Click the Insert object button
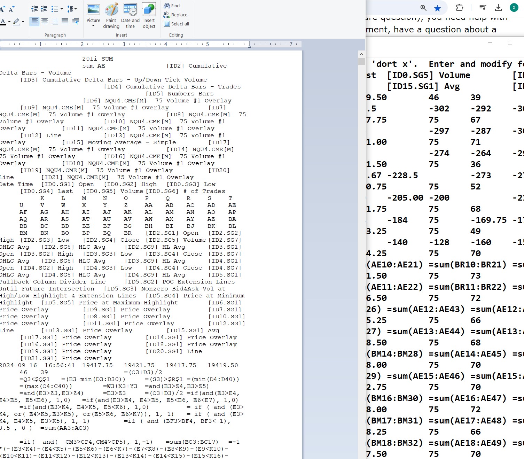Viewport: 524px width, 459px height. tap(149, 16)
